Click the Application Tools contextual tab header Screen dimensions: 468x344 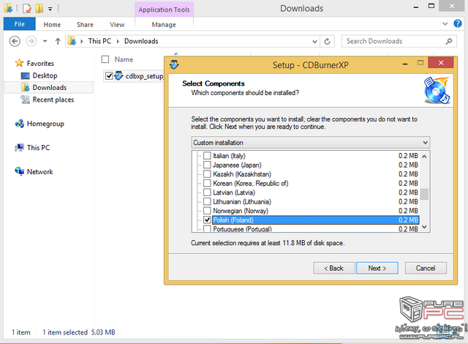click(x=164, y=10)
